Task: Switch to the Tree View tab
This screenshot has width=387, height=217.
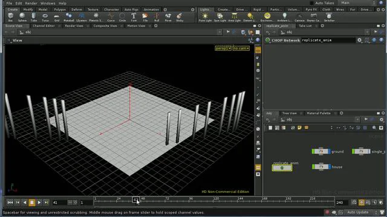Action: (289, 113)
